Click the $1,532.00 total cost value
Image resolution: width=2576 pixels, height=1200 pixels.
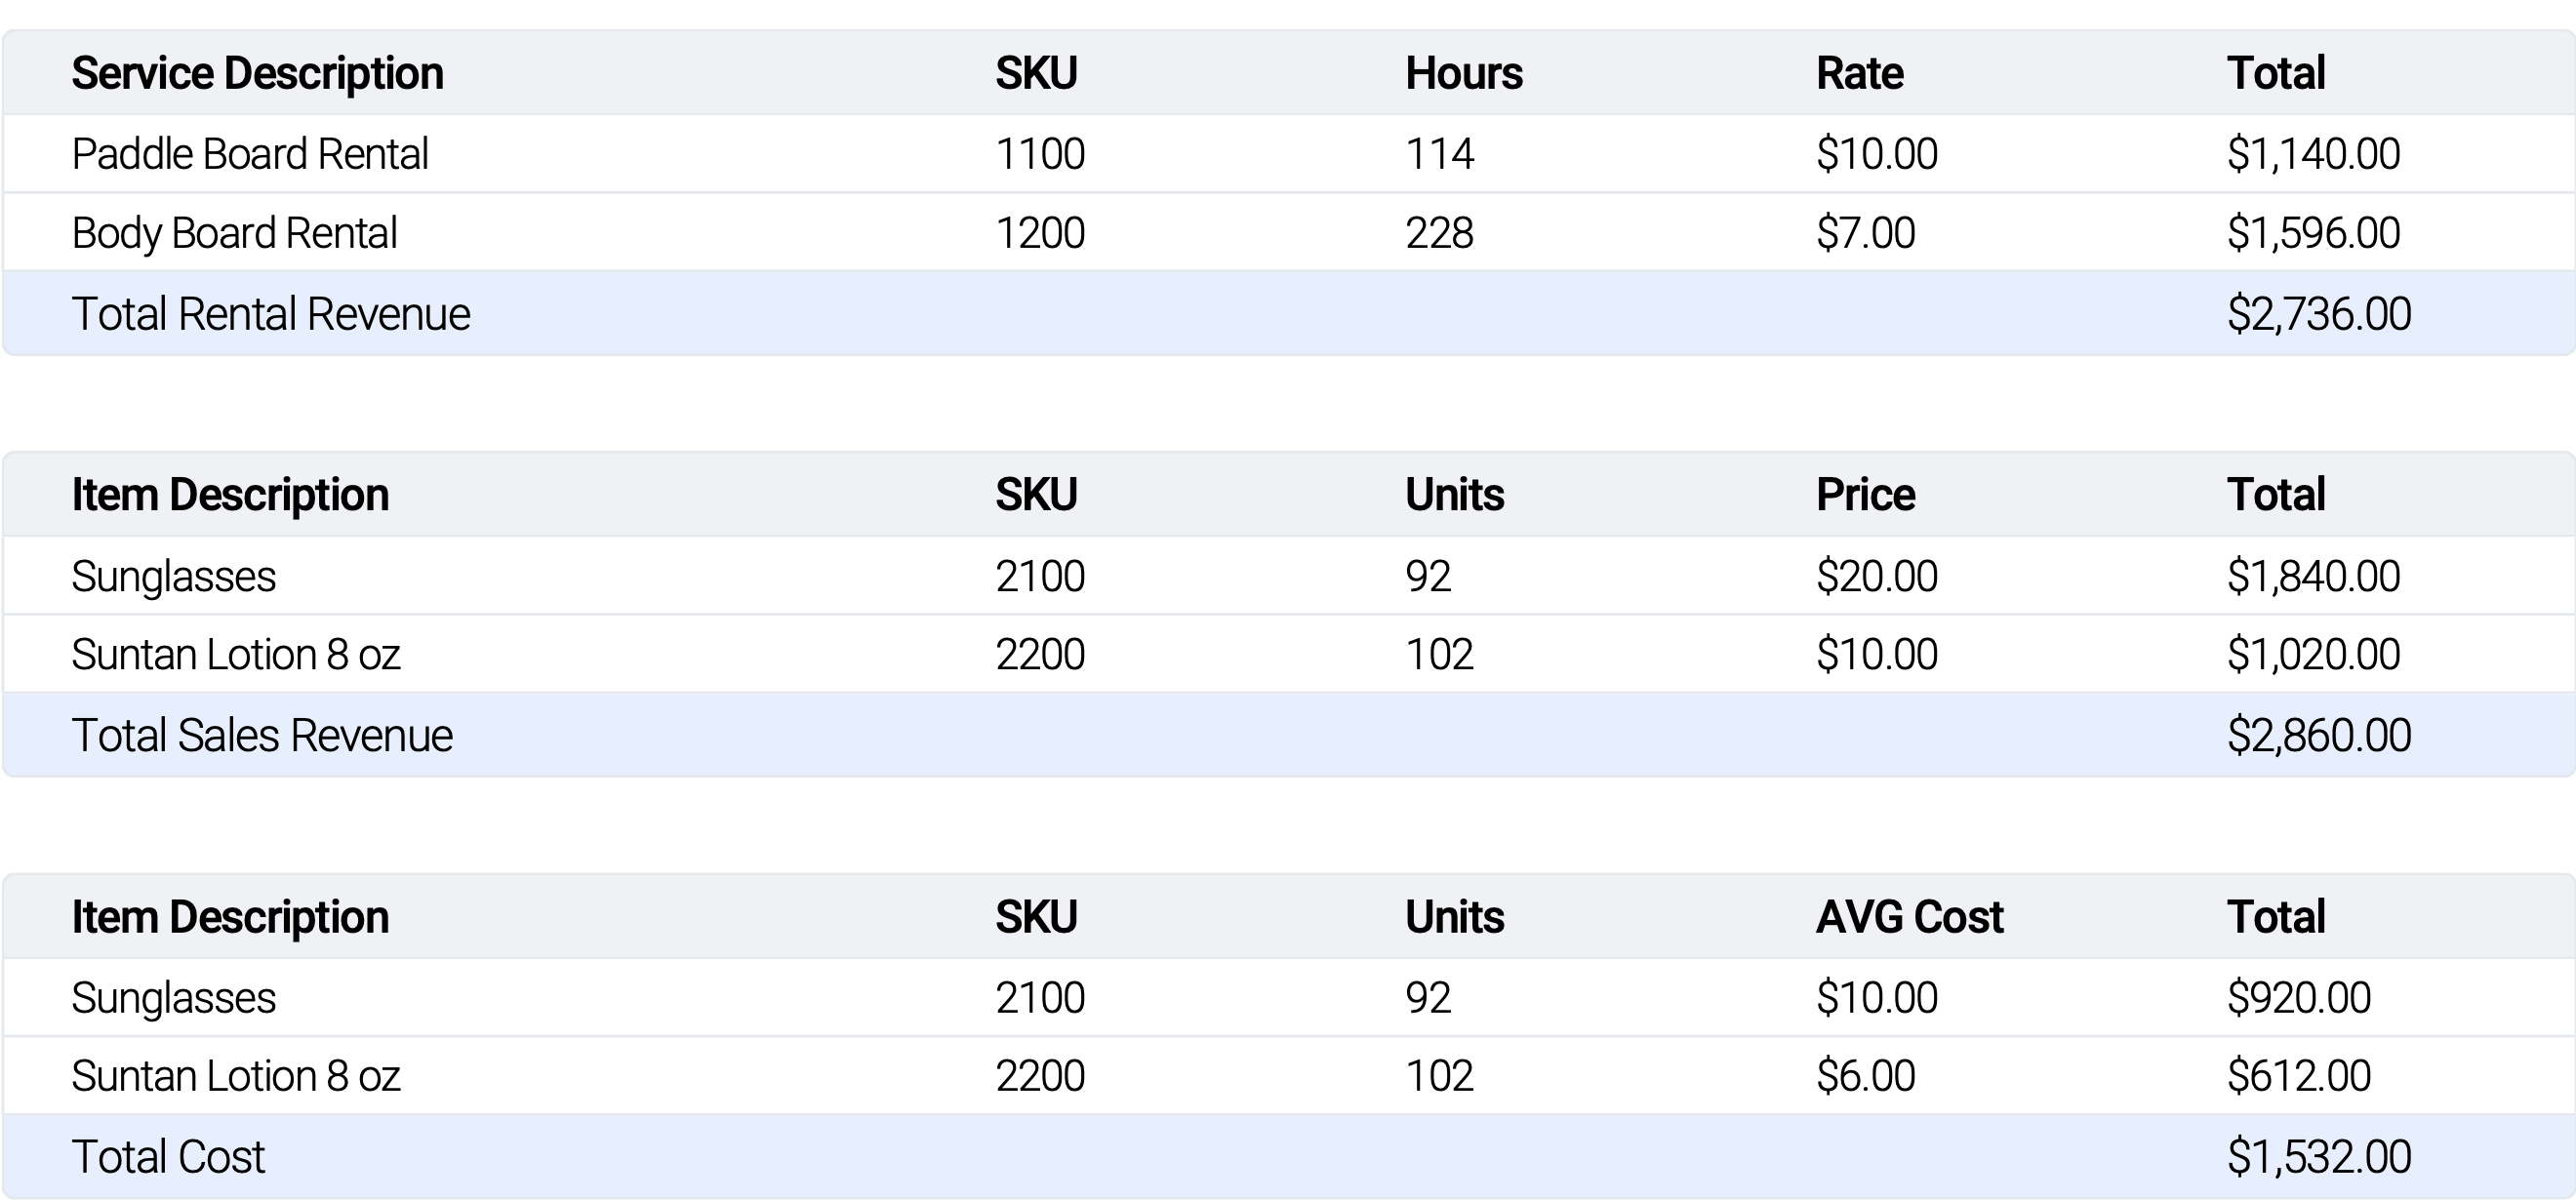[2318, 1157]
